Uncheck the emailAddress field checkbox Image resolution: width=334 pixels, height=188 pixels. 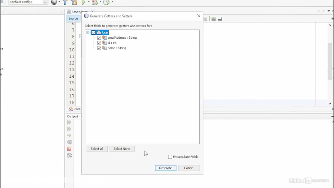pos(99,38)
